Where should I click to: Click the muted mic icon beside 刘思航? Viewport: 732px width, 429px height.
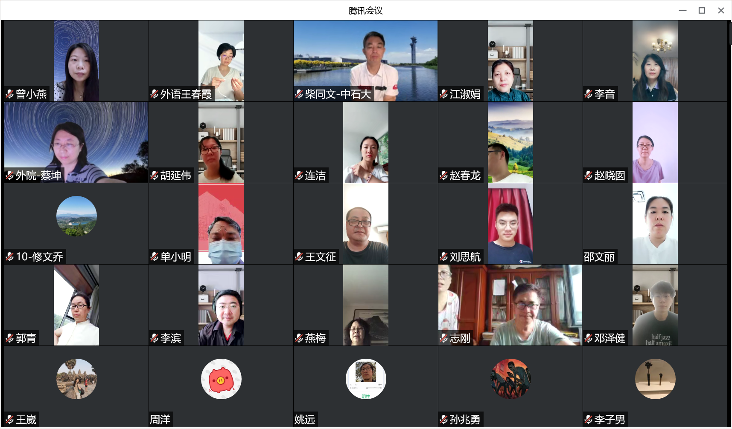444,257
